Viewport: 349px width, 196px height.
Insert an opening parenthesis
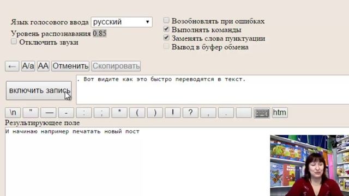coord(137,113)
